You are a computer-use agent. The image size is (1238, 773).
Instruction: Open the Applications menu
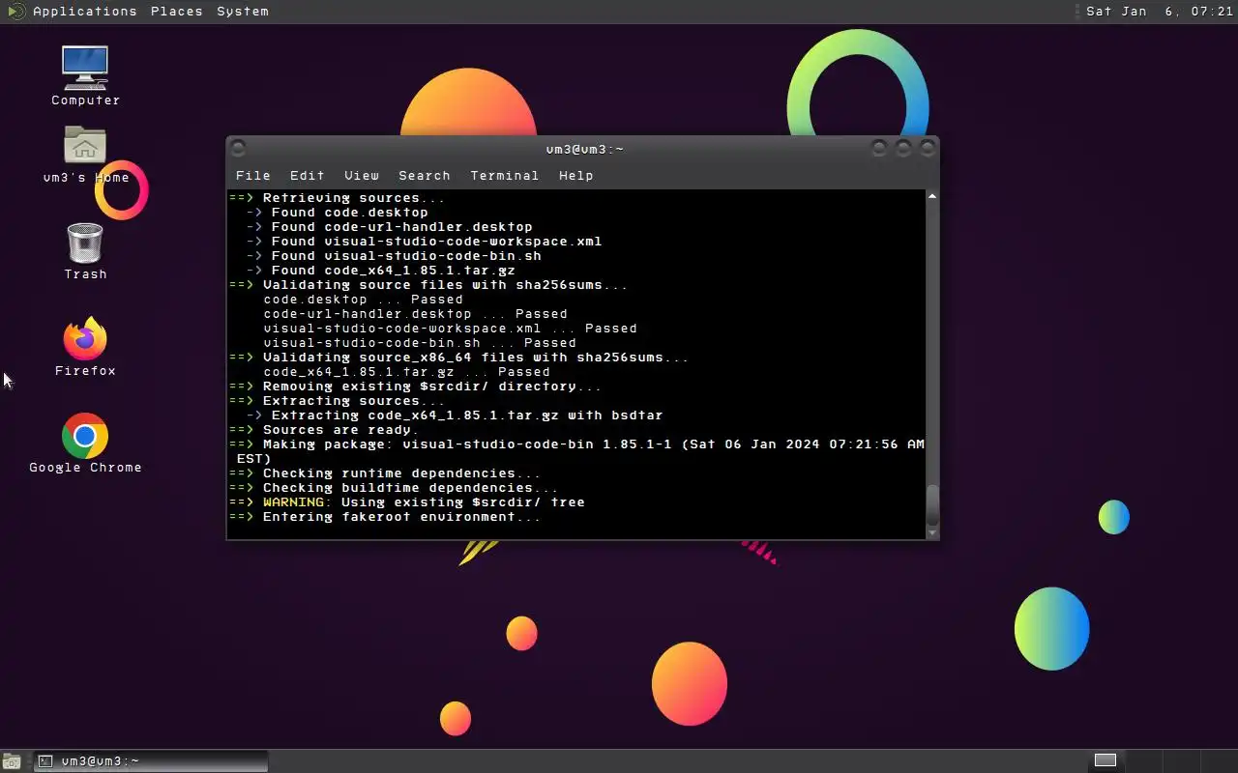[x=85, y=12]
